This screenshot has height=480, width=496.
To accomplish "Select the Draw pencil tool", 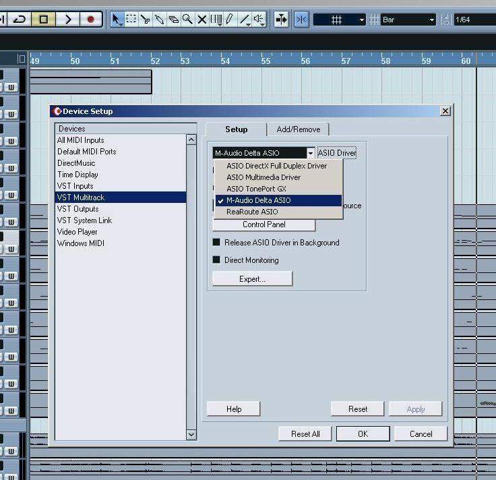I will point(230,20).
